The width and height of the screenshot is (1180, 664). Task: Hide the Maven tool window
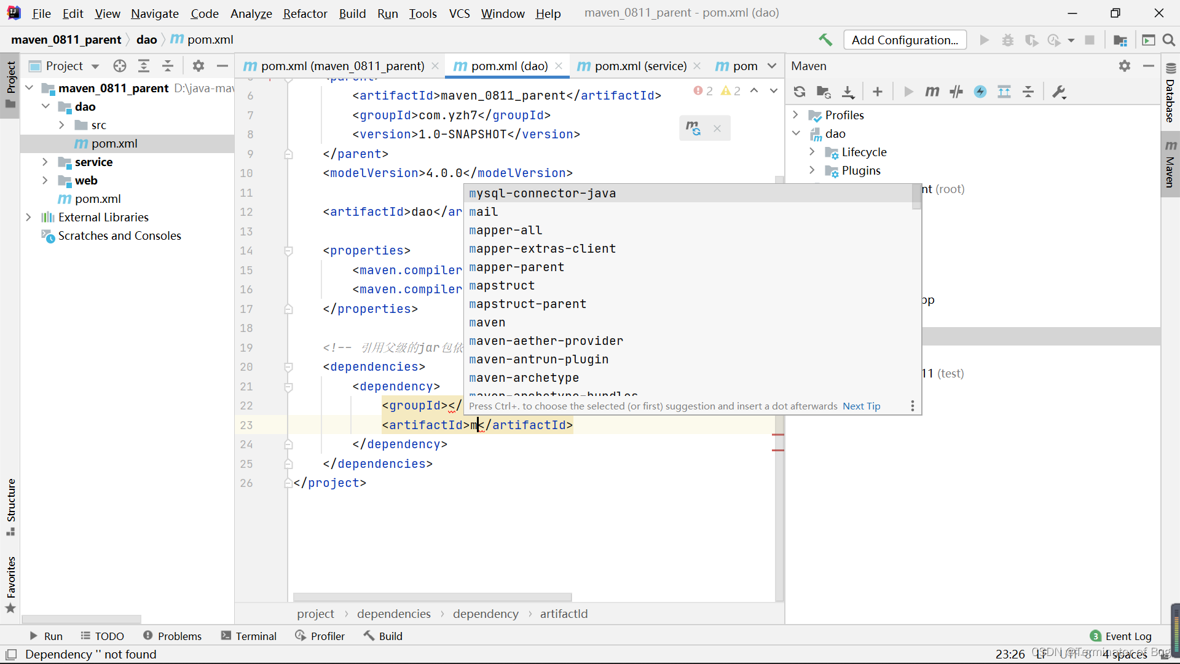pos(1148,66)
